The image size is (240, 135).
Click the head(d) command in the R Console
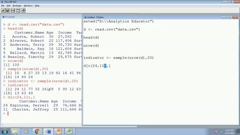[15, 28]
